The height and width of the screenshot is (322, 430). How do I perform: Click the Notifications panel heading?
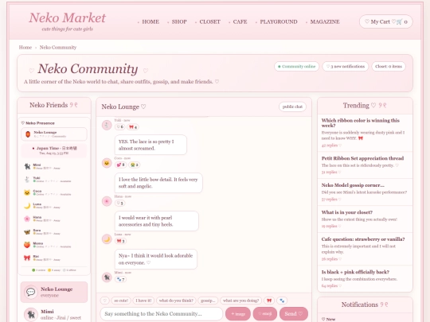(x=365, y=305)
